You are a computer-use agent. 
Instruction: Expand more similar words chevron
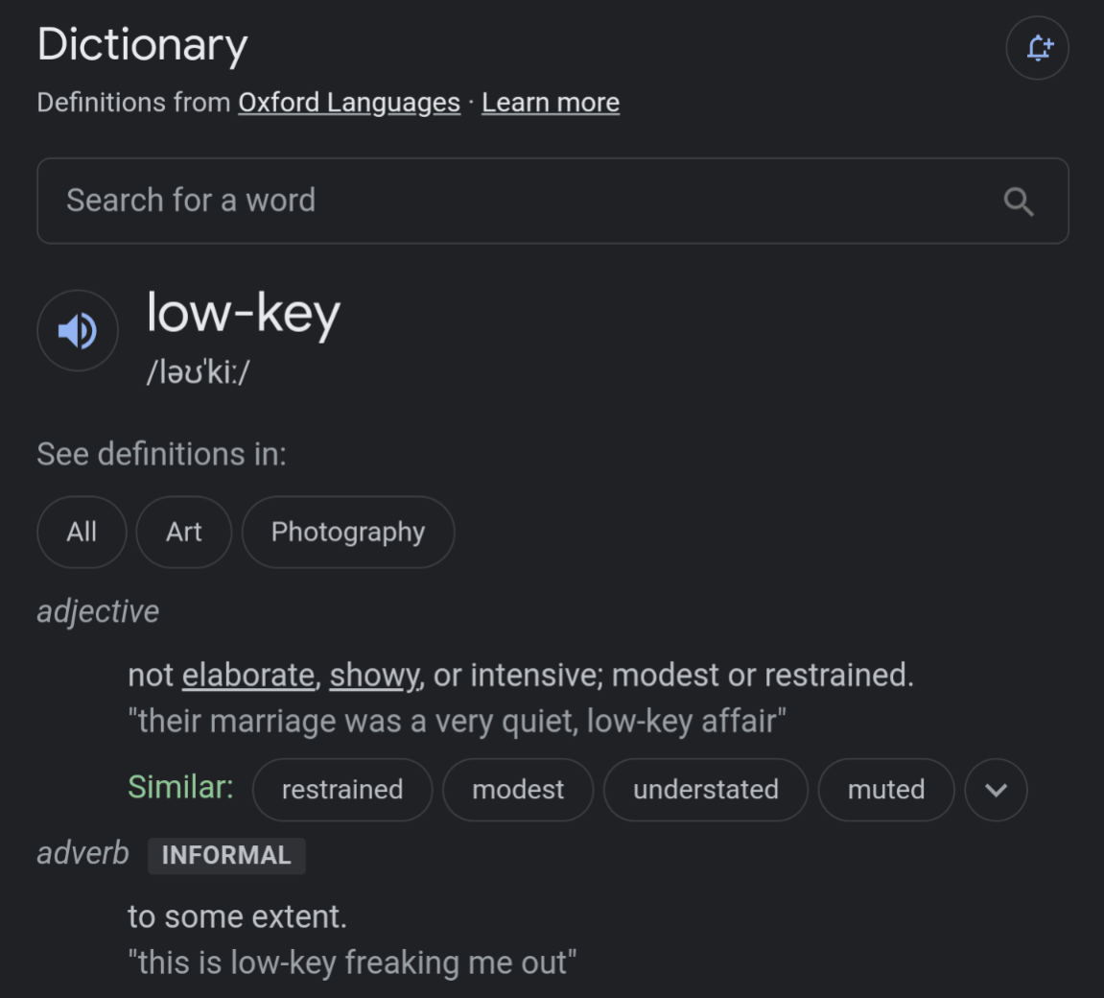point(996,790)
